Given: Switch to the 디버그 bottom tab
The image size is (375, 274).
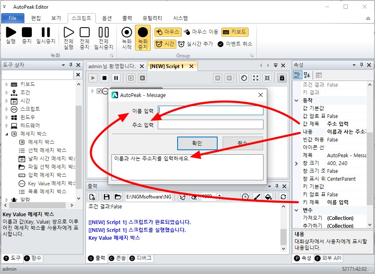Looking at the screenshot, I should pos(141,258).
